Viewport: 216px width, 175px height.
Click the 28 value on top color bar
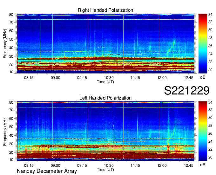click(210, 38)
